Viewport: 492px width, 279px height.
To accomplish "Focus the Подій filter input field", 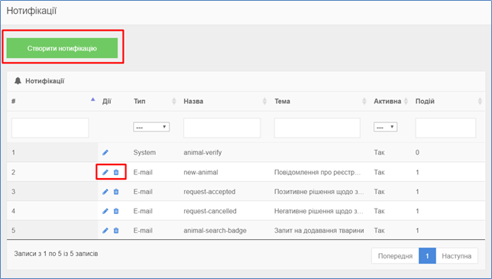I will coord(445,128).
